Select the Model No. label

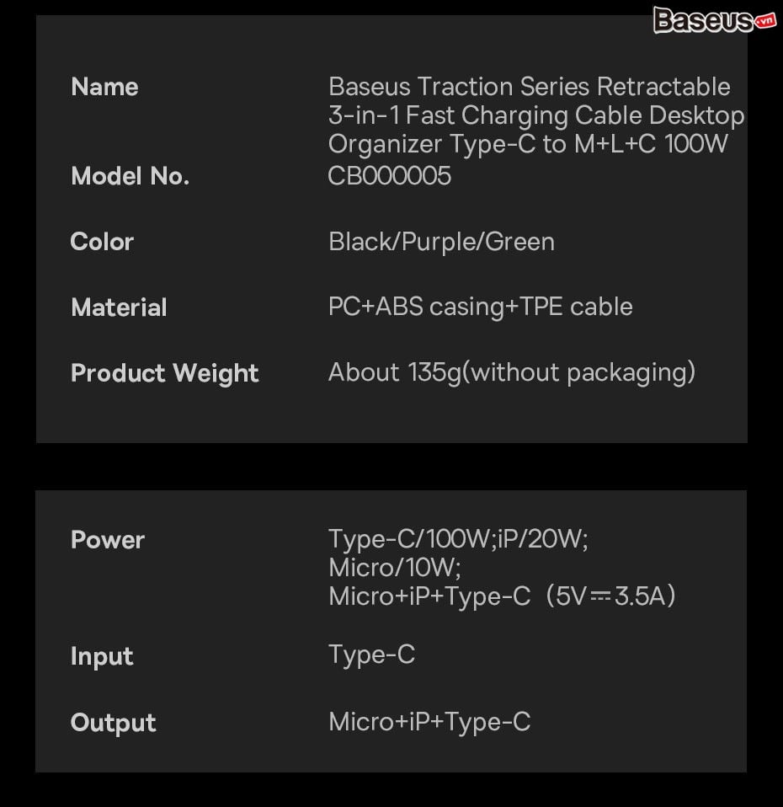pyautogui.click(x=130, y=176)
